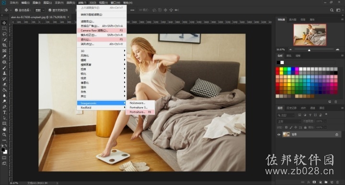The image size is (345, 185).
Task: Toggle Quick Mask mode icon
Action: coord(4,158)
